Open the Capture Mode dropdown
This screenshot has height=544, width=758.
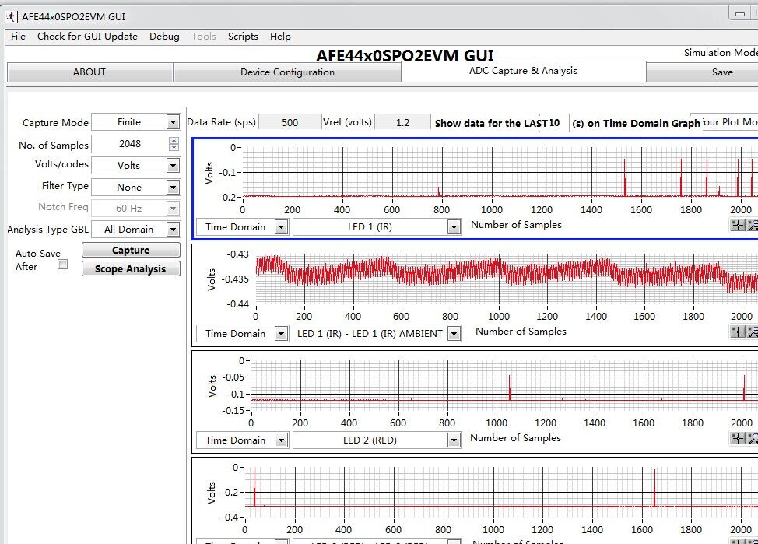(x=173, y=122)
